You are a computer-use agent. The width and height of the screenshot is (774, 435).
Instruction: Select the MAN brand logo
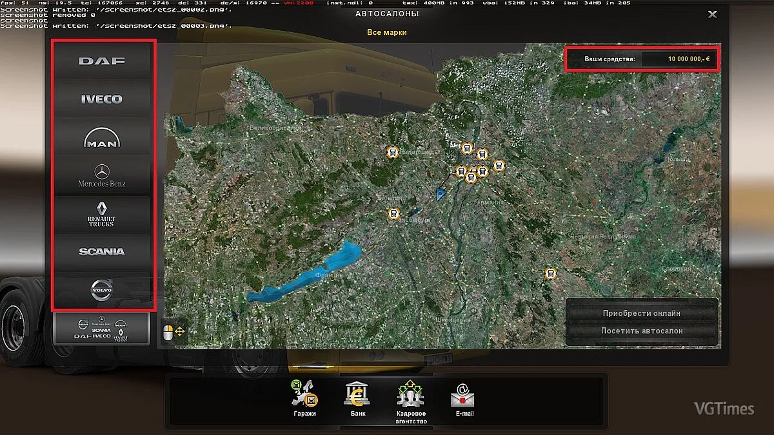[x=102, y=137]
